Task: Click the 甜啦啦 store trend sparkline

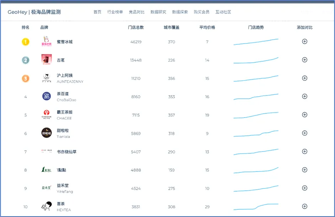Action: click(256, 133)
